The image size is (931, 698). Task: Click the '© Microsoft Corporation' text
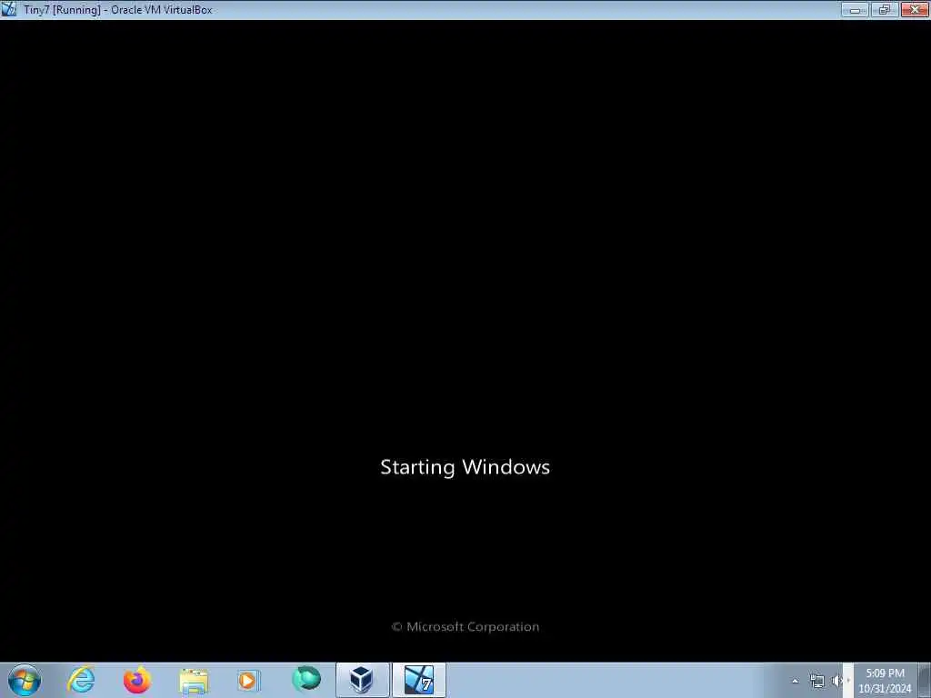point(465,627)
